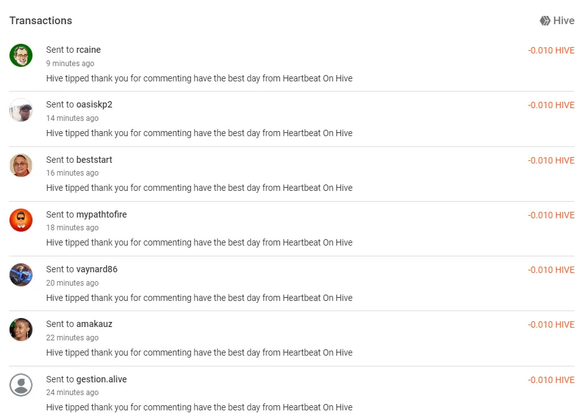Click gestion.alive's default avatar icon
Image resolution: width=575 pixels, height=418 pixels.
pos(21,385)
